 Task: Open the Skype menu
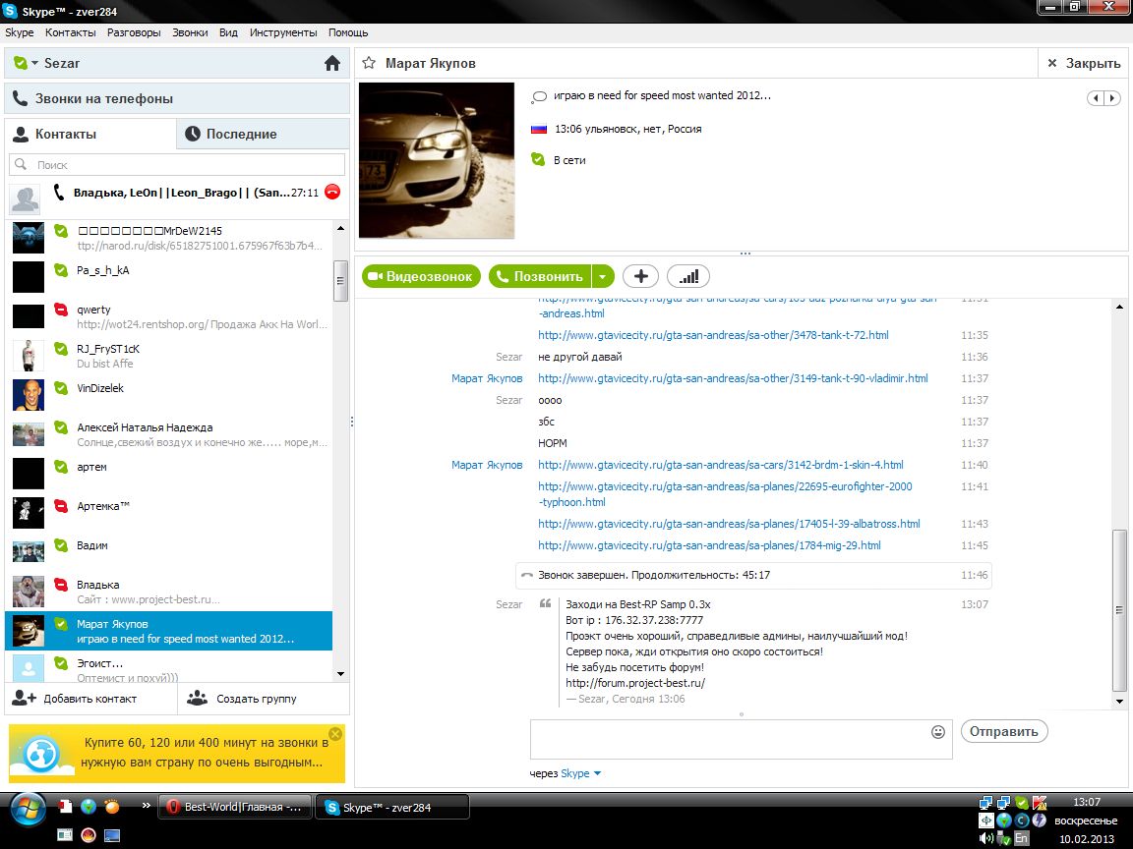coord(20,32)
